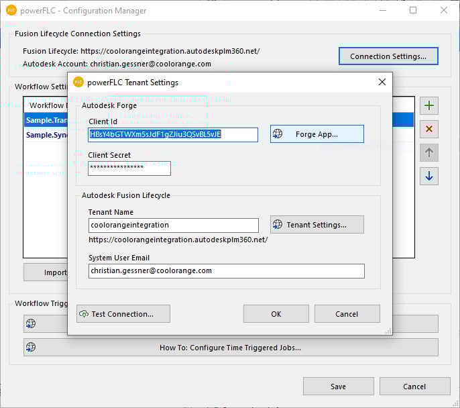
Task: Select the Sample.Sync workflow row
Action: coord(46,134)
